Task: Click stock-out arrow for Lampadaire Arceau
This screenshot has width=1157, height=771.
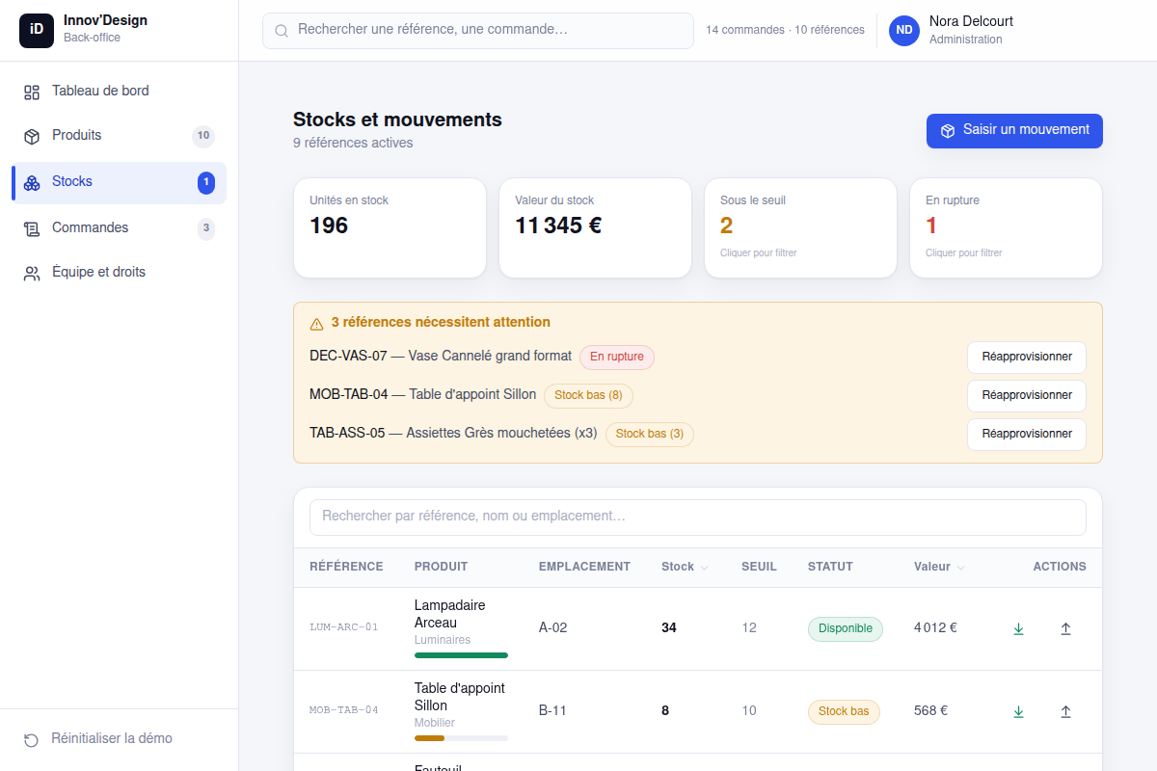Action: pyautogui.click(x=1065, y=628)
